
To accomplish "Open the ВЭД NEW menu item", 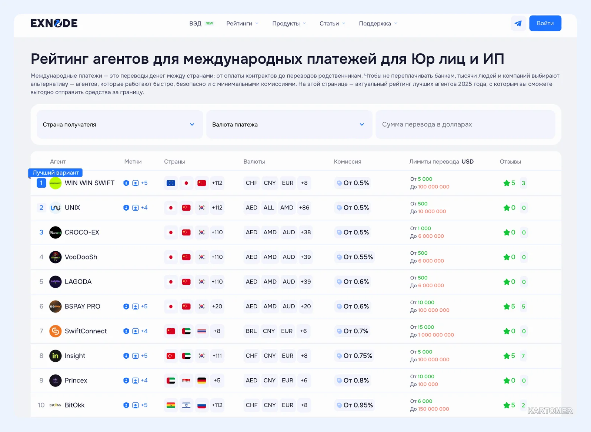I will click(x=201, y=23).
